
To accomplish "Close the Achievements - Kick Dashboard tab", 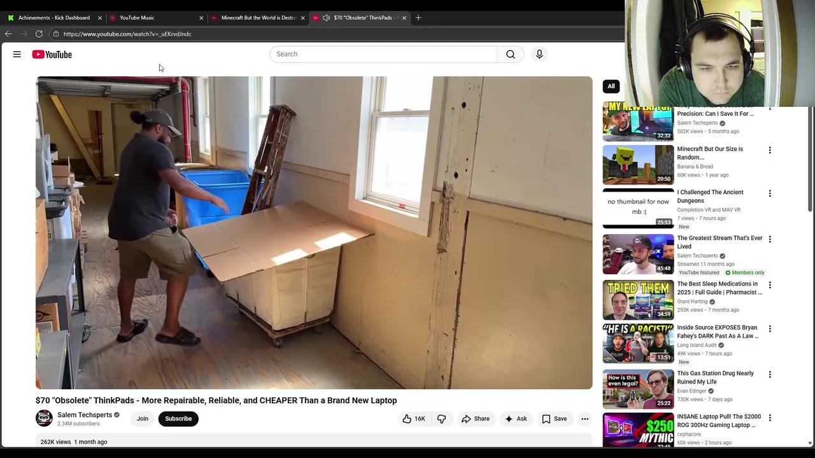I will tap(100, 18).
